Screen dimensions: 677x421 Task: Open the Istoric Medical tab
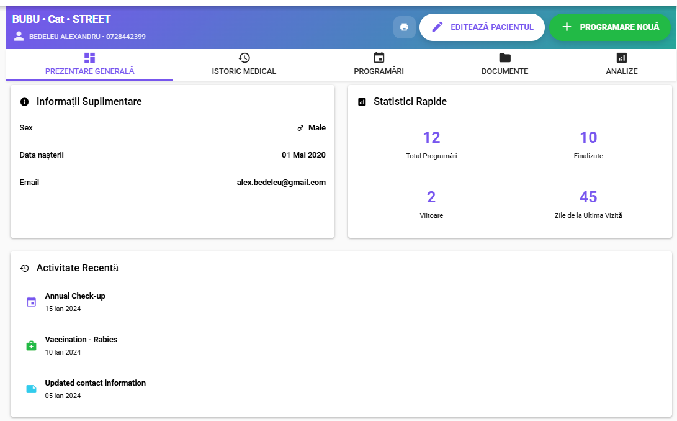coord(244,65)
